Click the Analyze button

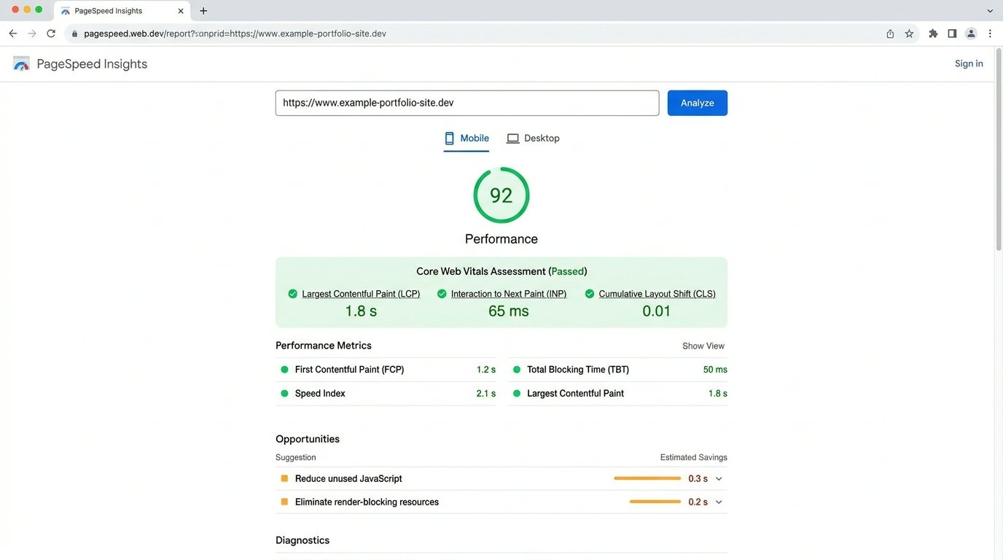(x=698, y=103)
